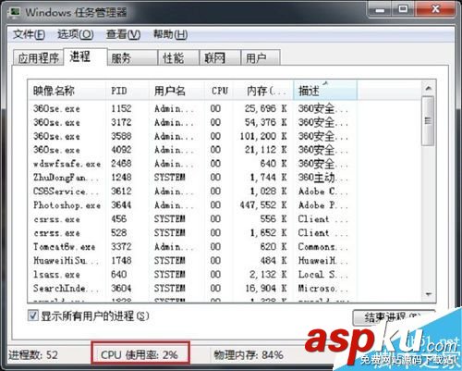Toggle 显示所有用户的进程 checkbox
The image size is (462, 371).
coord(33,315)
